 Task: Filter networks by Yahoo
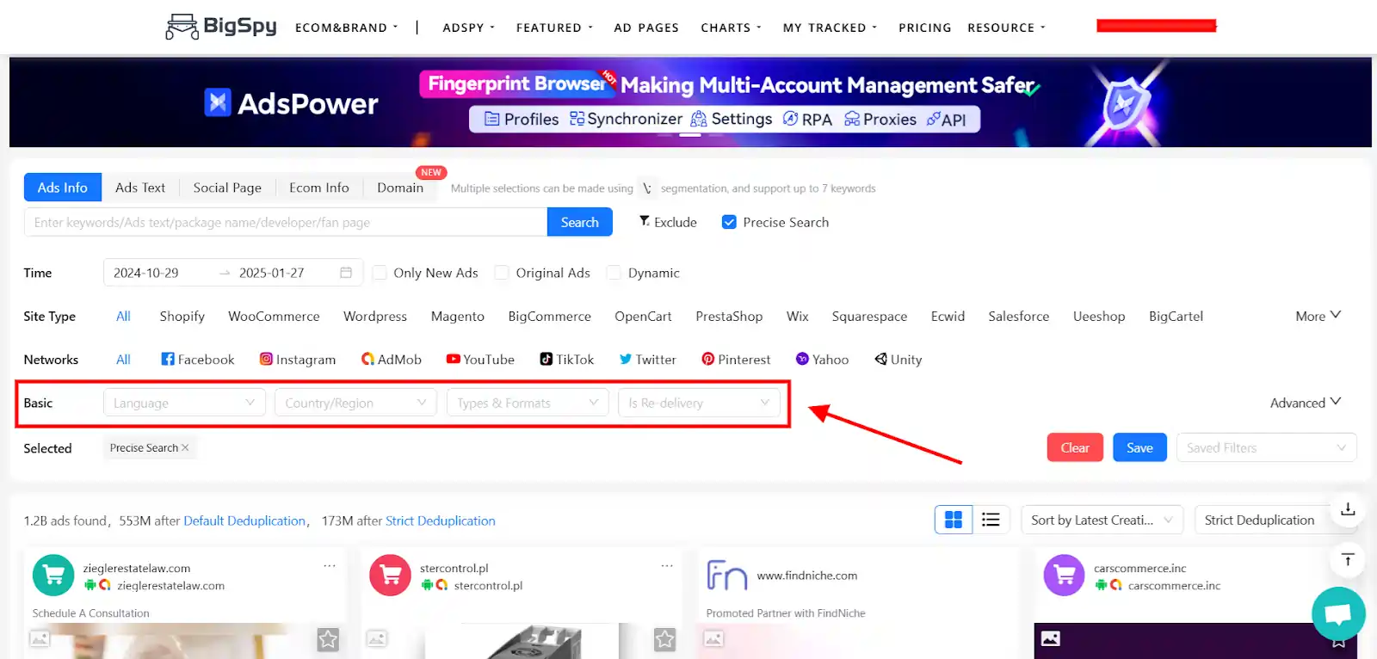click(x=823, y=360)
